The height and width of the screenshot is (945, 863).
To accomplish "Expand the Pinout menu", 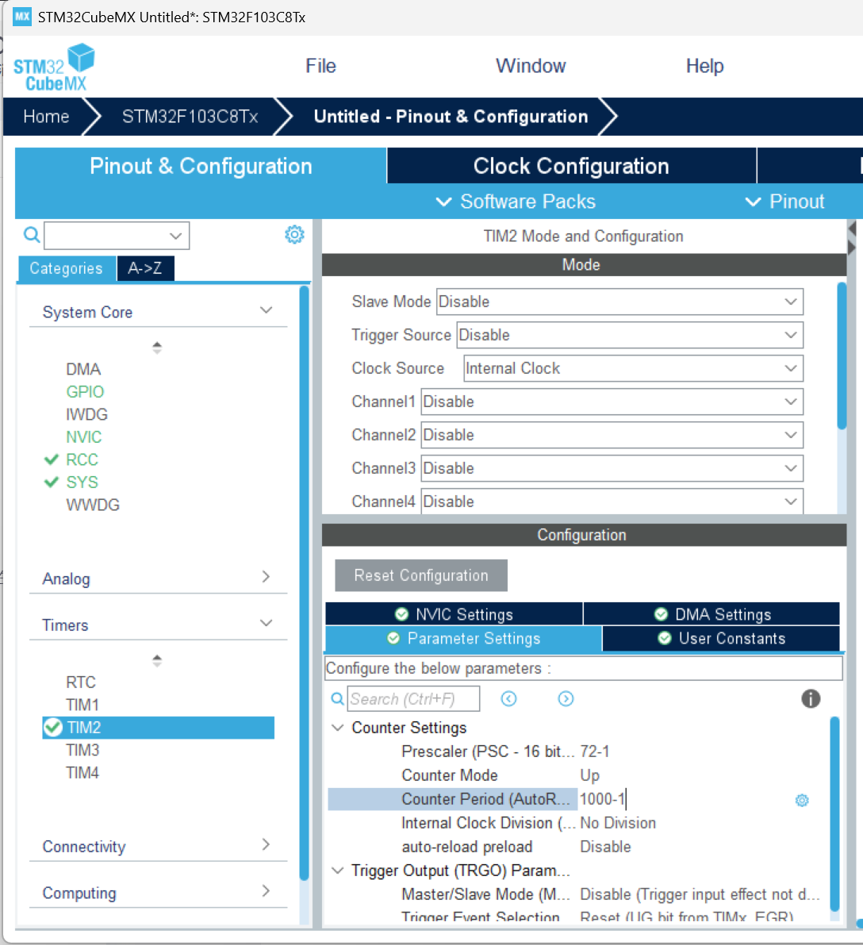I will 785,202.
